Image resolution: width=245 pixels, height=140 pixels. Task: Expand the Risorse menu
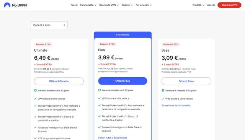(127, 5)
